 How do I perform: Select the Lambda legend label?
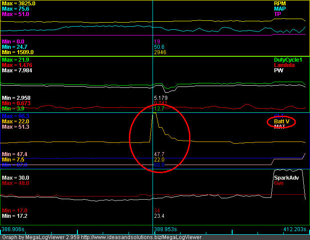(x=284, y=65)
